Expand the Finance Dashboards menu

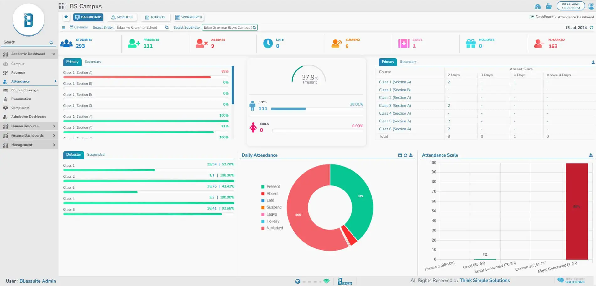click(29, 136)
